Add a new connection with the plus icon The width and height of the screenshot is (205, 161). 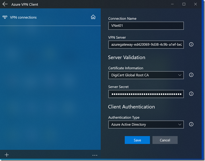pos(7,155)
